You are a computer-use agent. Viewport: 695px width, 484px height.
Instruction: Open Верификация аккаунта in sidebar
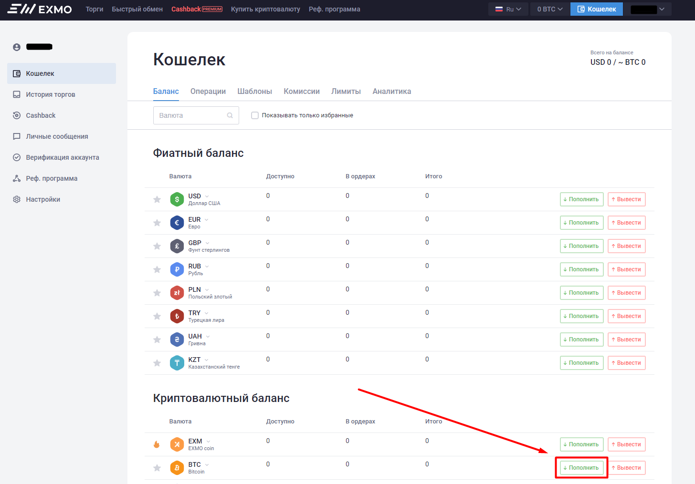click(62, 157)
